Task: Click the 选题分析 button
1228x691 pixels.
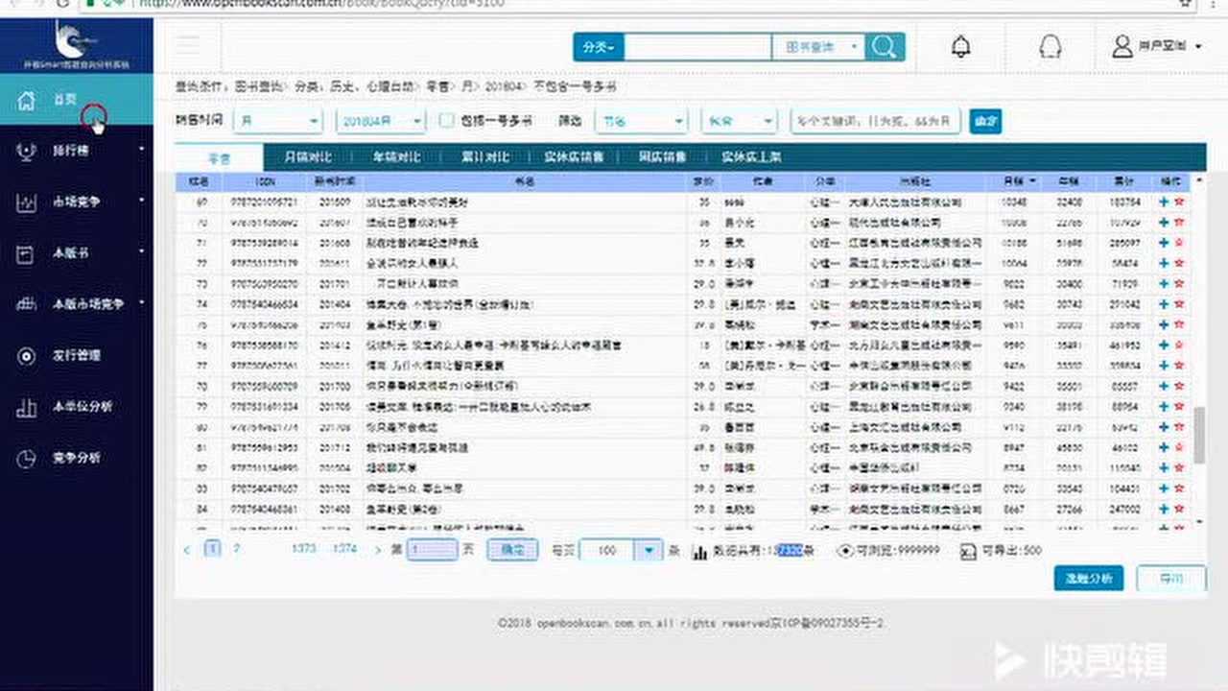Action: pyautogui.click(x=1088, y=579)
